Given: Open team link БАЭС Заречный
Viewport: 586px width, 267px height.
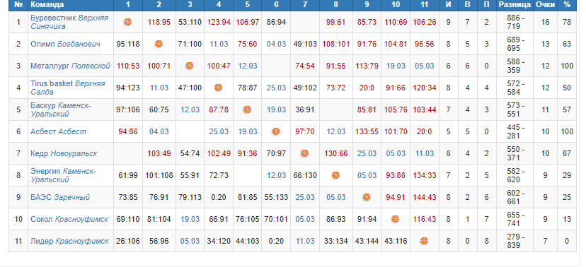Looking at the screenshot, I should 60,197.
